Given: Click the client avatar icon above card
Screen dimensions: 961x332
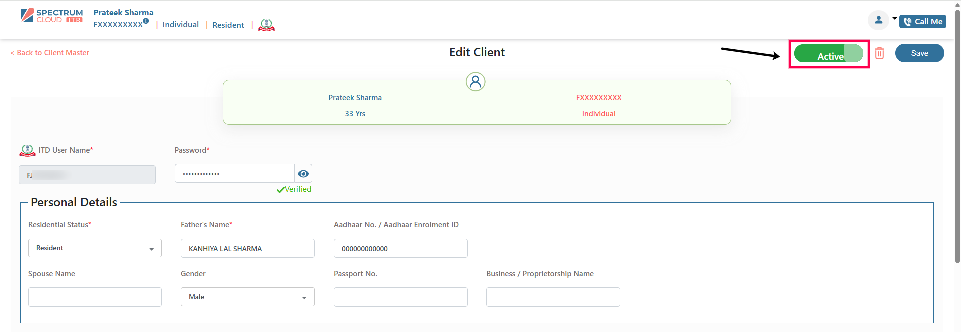Looking at the screenshot, I should tap(475, 81).
